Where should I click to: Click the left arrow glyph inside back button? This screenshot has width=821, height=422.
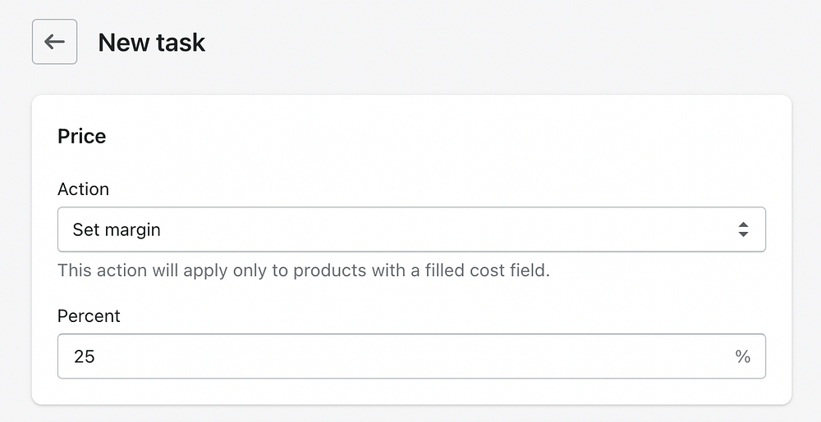54,42
